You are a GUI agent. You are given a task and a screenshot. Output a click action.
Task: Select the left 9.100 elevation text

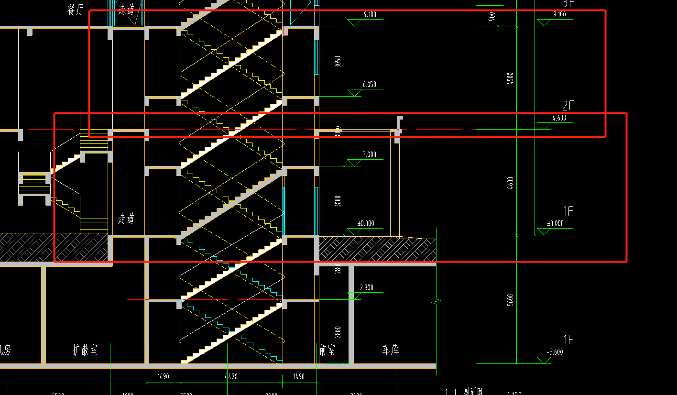(370, 15)
